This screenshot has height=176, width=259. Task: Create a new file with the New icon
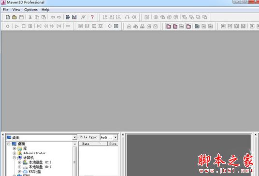coord(8,17)
